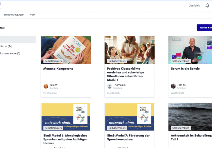
Task: Create a new course with Neuen Kurs button
Action: (204, 28)
